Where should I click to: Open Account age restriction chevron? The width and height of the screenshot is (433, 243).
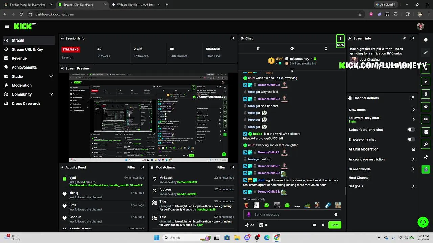click(413, 159)
